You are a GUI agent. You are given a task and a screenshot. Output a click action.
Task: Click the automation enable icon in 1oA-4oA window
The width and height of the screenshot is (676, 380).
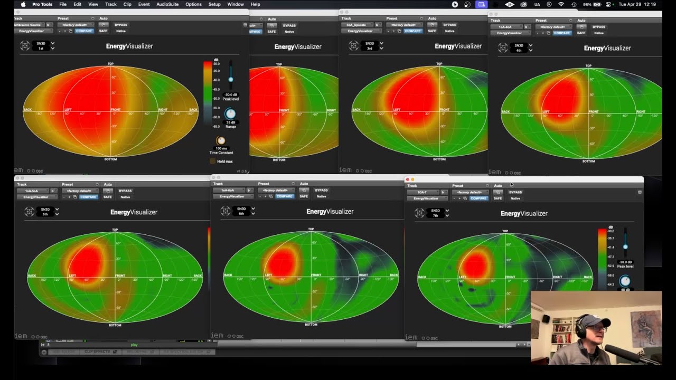581,27
